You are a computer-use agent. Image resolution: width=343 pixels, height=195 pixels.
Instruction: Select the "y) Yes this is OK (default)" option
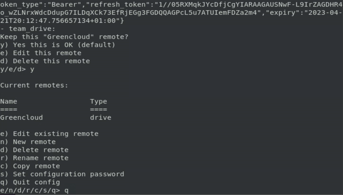pos(58,45)
